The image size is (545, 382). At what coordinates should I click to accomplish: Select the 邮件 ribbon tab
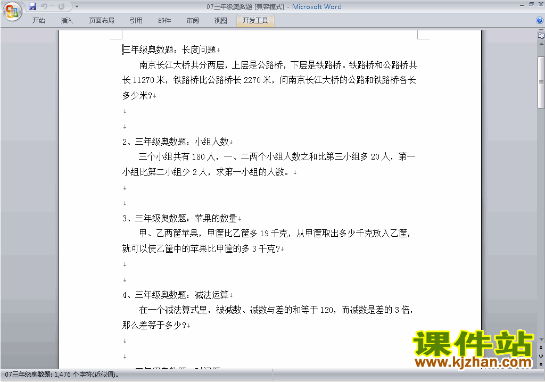[164, 21]
